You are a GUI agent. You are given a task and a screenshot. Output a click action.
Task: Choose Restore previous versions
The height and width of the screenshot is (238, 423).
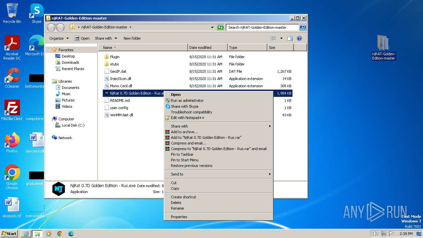tap(218, 166)
